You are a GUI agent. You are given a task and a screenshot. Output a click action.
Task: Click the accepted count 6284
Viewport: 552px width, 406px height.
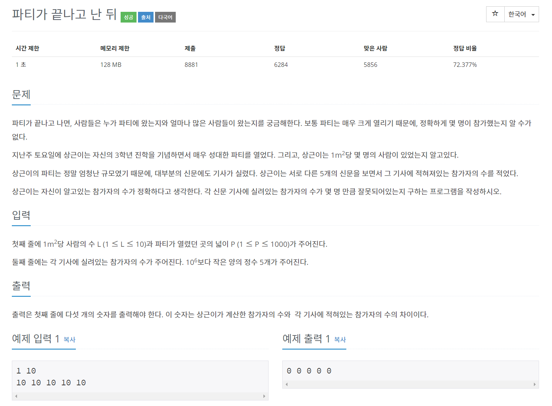tap(281, 65)
